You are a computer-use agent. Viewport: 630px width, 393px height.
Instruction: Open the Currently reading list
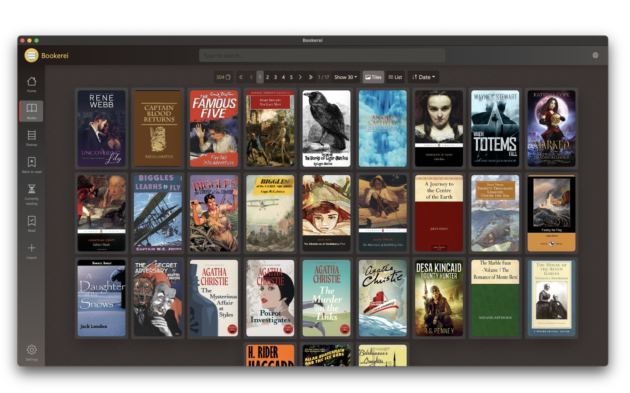pos(31,194)
